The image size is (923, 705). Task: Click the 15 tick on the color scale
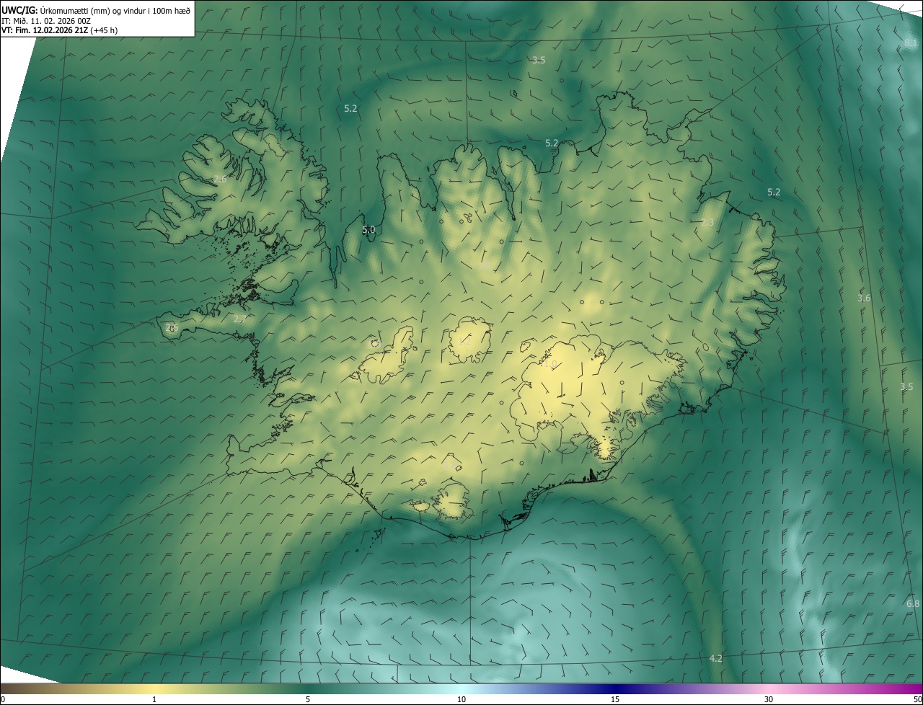pos(615,699)
